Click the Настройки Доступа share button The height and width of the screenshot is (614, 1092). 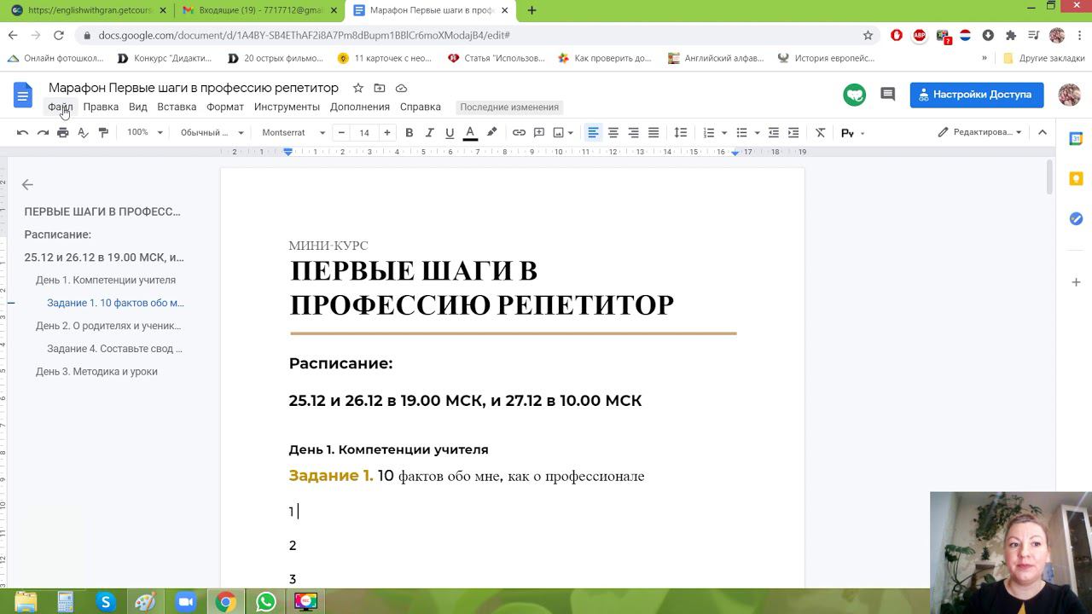(976, 95)
